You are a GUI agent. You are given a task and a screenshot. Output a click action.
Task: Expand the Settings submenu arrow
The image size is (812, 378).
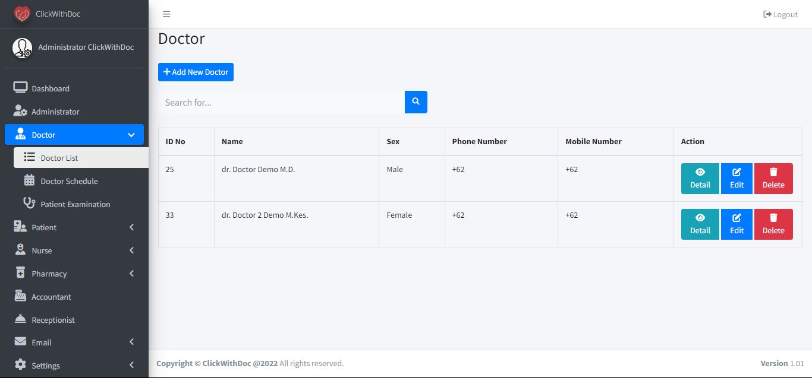(x=131, y=366)
